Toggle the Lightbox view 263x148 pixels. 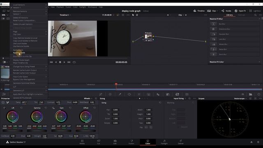tap(255, 11)
